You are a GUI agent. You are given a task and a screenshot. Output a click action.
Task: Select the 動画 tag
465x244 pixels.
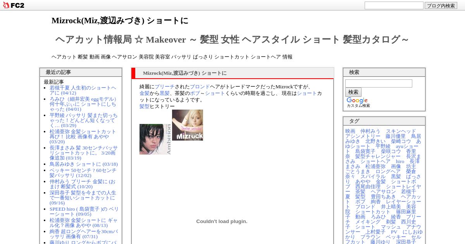pyautogui.click(x=360, y=217)
